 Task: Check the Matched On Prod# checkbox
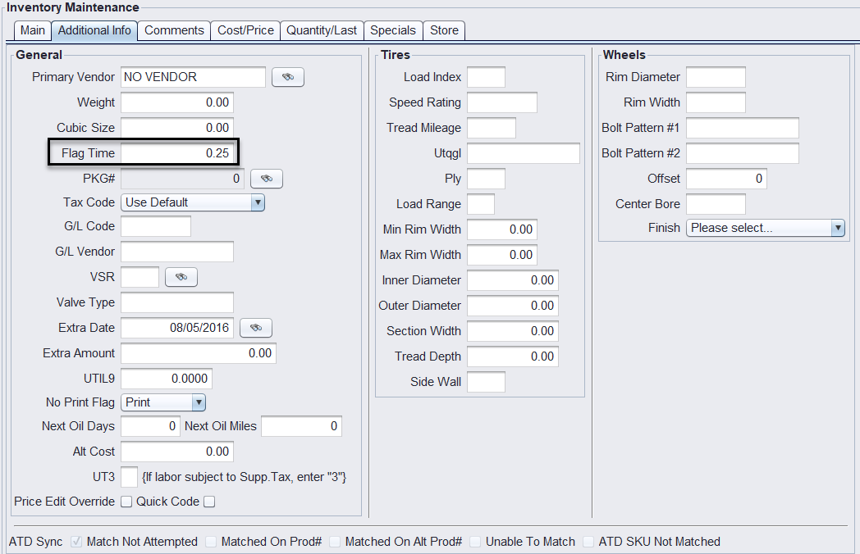tap(212, 542)
